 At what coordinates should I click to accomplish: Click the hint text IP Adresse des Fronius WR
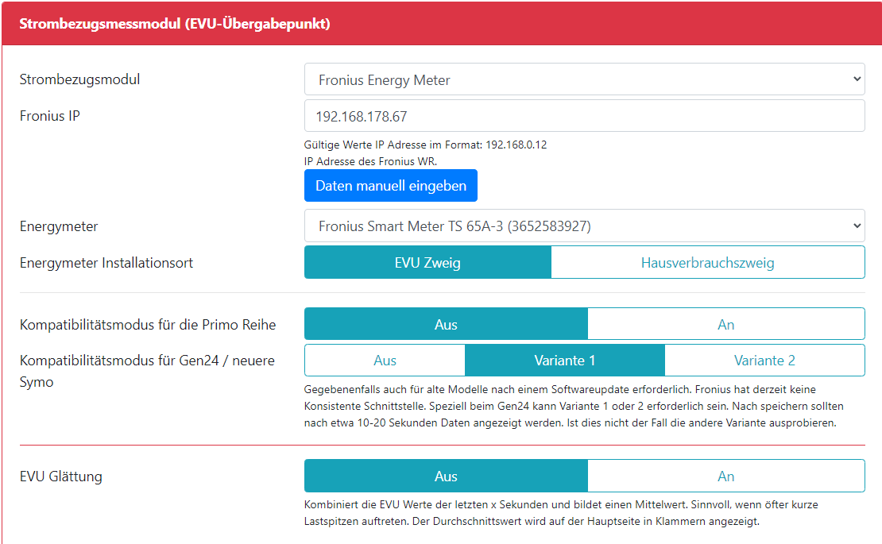pos(370,161)
